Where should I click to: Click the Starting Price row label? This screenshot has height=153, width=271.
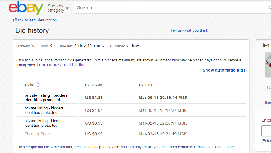(x=37, y=134)
